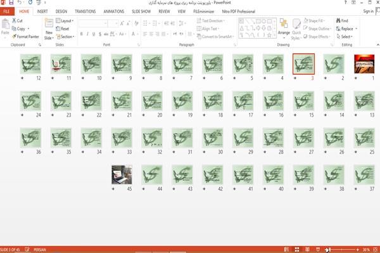The width and height of the screenshot is (380, 253).
Task: Select slide 1 thumbnail
Action: [x=364, y=64]
